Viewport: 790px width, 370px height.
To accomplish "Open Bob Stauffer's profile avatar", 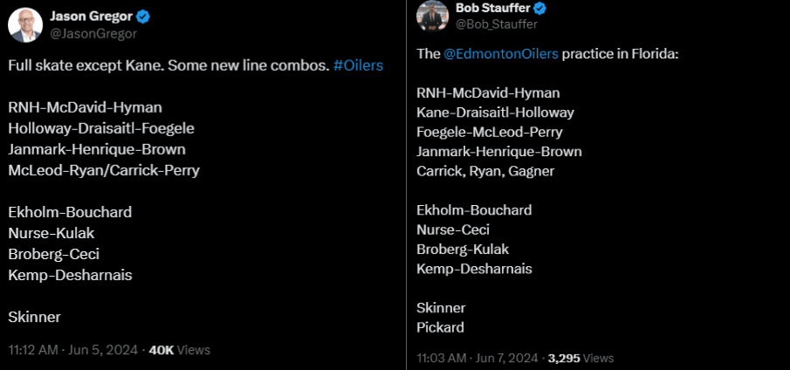I will [x=432, y=15].
